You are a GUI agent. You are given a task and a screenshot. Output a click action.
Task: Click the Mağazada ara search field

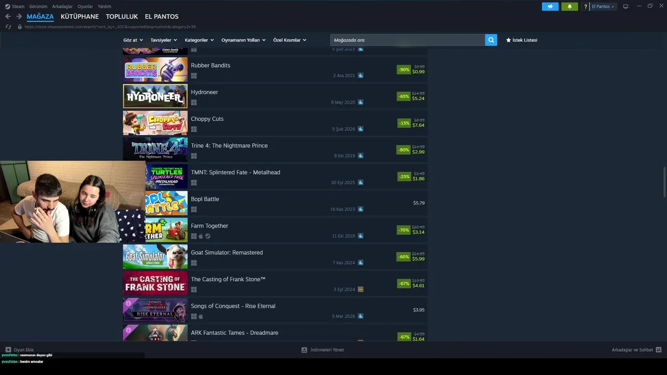tap(407, 40)
